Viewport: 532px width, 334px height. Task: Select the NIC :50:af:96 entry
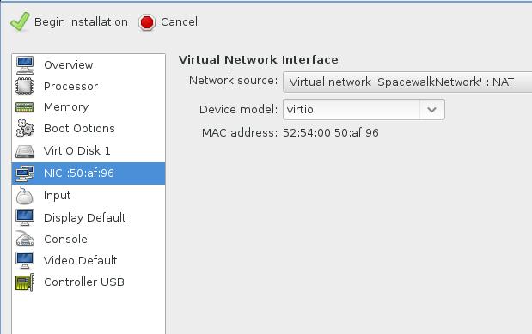pyautogui.click(x=89, y=173)
